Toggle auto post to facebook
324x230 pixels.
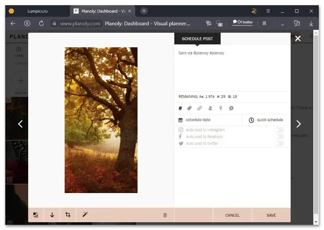tap(279, 137)
